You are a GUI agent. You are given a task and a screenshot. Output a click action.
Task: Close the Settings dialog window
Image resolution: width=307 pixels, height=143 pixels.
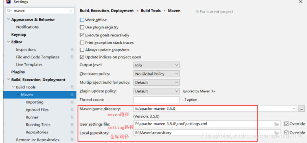point(301,2)
